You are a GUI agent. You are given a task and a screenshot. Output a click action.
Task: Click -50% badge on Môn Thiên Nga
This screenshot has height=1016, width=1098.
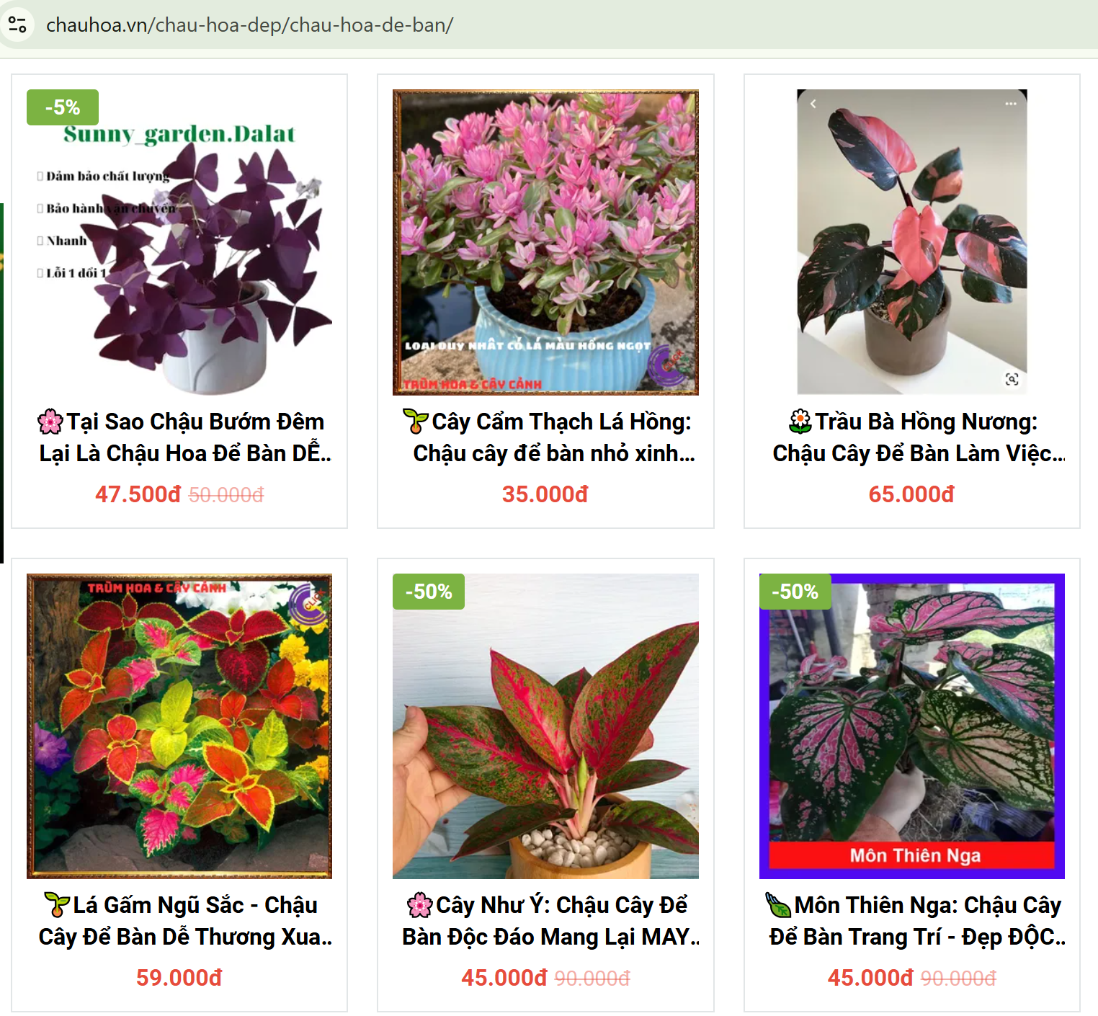[x=795, y=592]
